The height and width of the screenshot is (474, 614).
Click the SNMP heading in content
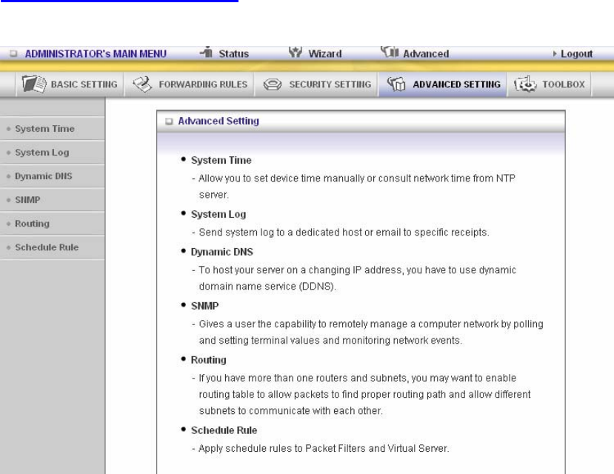tap(205, 306)
